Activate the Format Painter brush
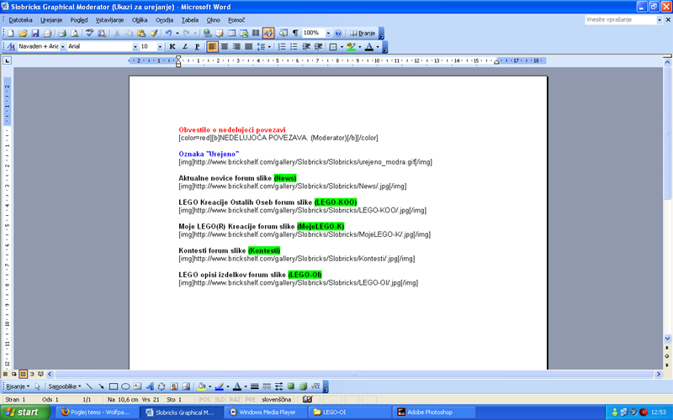 (x=154, y=33)
